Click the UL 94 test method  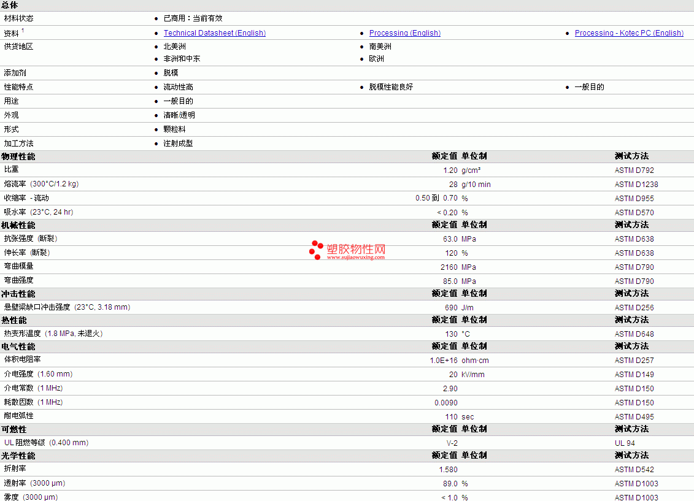point(625,443)
